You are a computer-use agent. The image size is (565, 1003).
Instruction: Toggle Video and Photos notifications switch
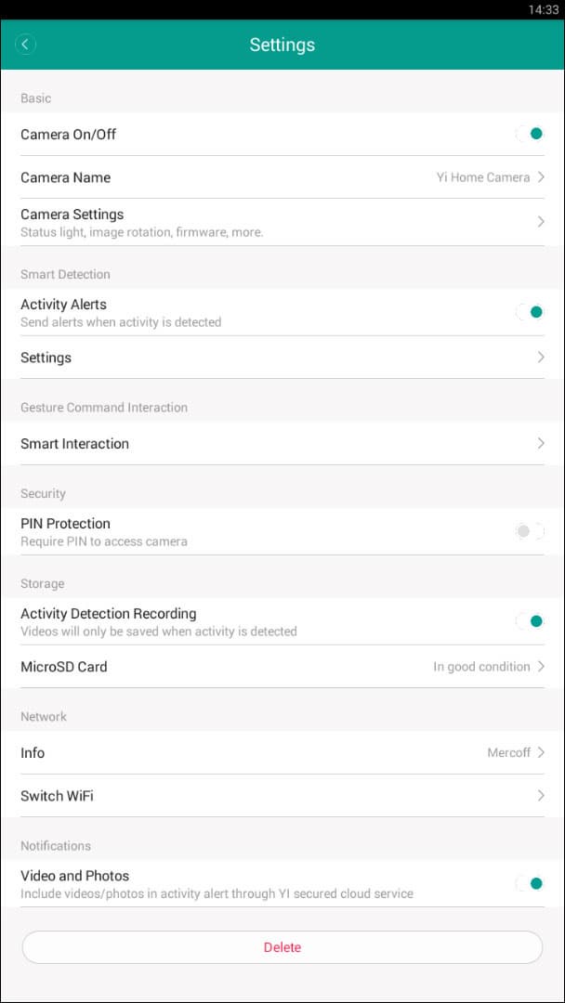pos(530,883)
